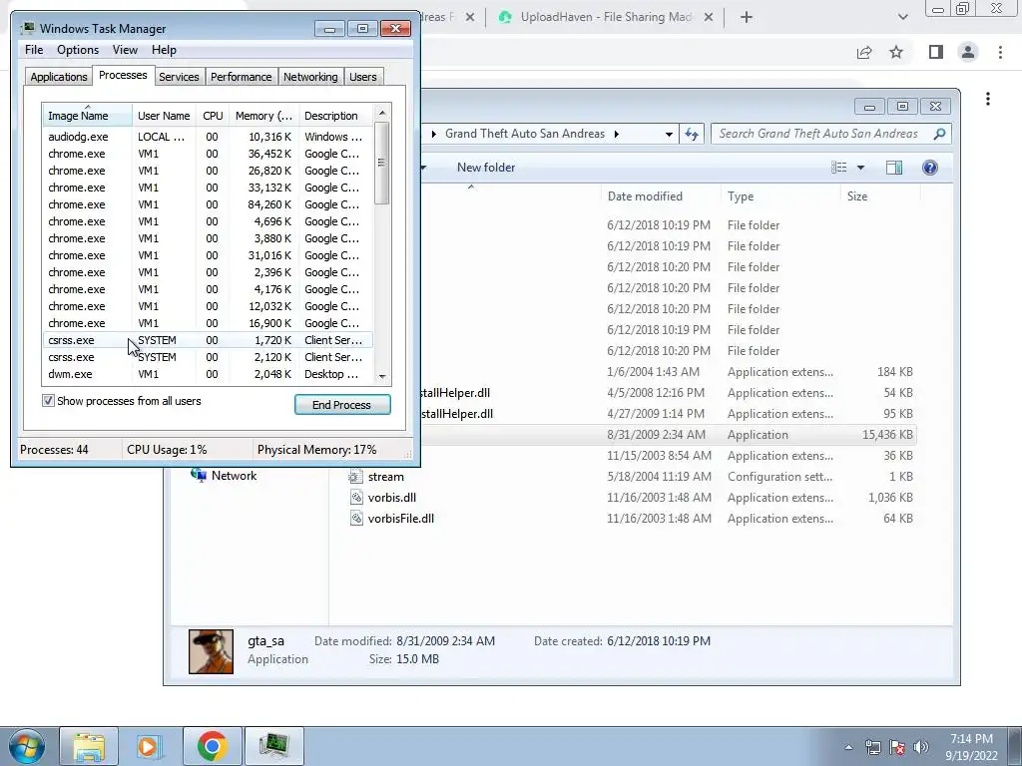The width and height of the screenshot is (1022, 766).
Task: Toggle Chrome side panel icon
Action: (935, 52)
